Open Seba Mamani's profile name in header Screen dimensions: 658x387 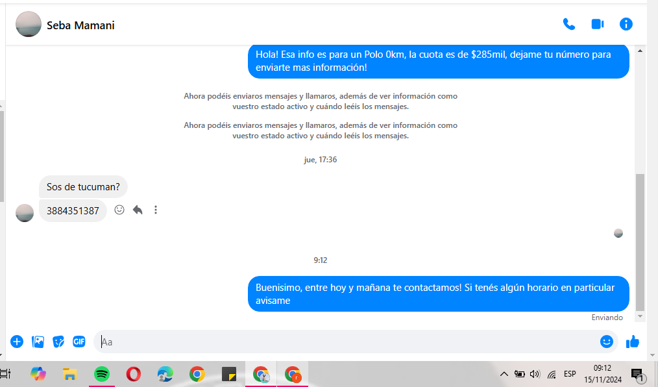click(80, 25)
